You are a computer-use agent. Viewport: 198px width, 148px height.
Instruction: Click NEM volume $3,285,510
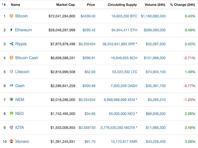pos(157,100)
